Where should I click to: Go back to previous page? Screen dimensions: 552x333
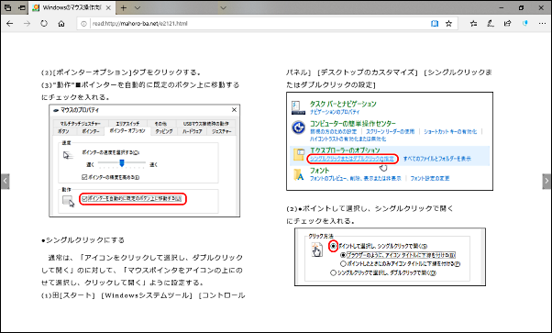coord(10,24)
